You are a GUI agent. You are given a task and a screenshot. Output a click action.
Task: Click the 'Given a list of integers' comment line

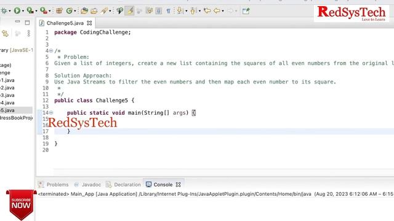coord(223,63)
